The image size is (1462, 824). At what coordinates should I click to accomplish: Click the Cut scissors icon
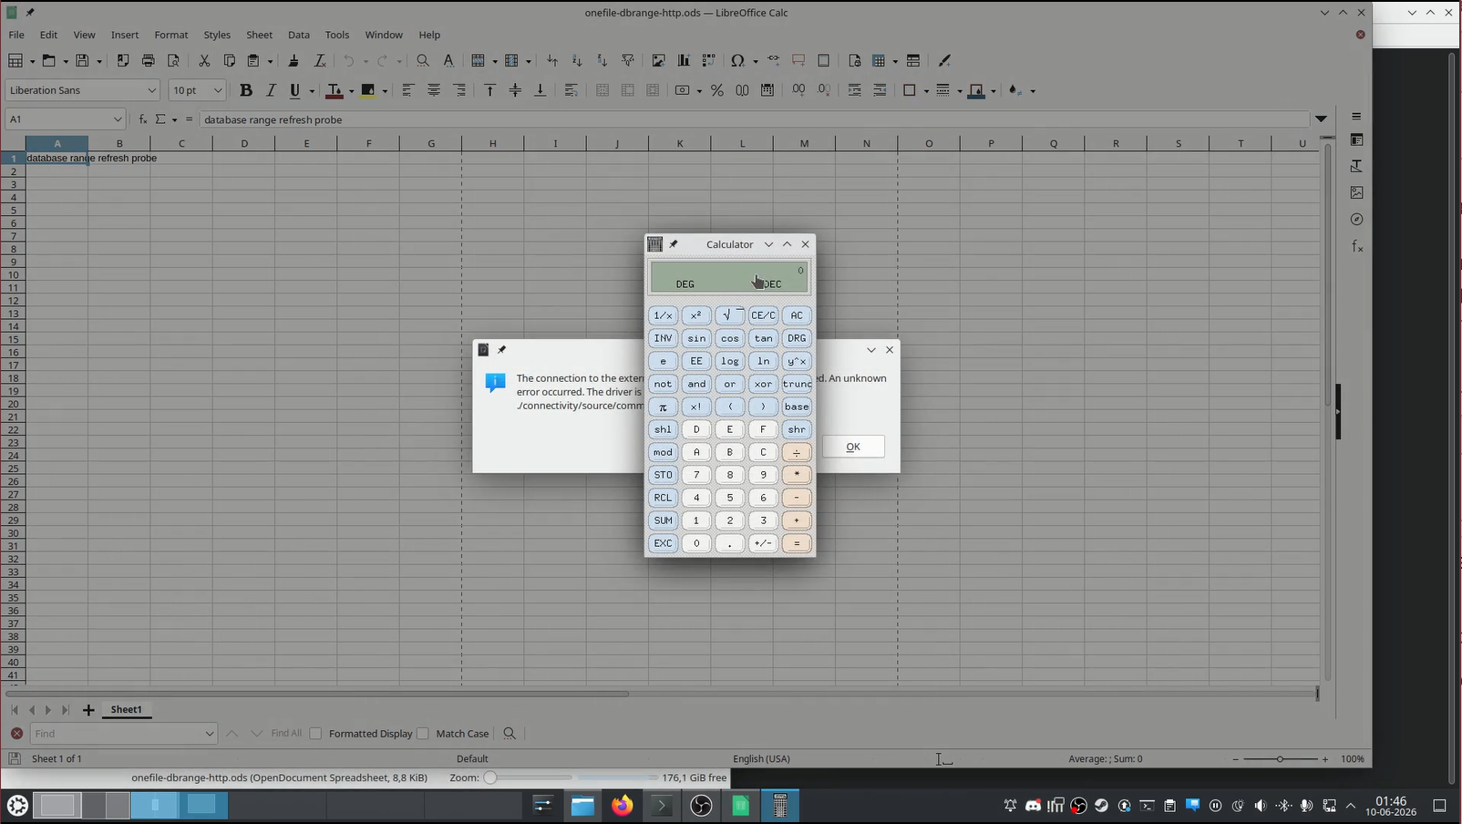tap(204, 60)
